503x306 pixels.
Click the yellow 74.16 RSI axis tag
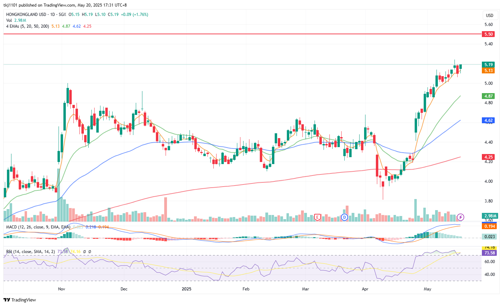(x=489, y=247)
